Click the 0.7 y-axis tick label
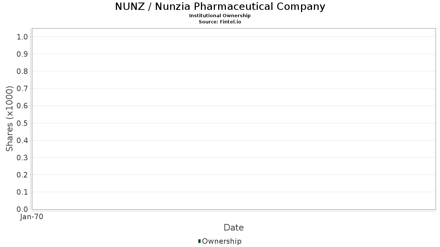440x247 pixels. [x=22, y=89]
